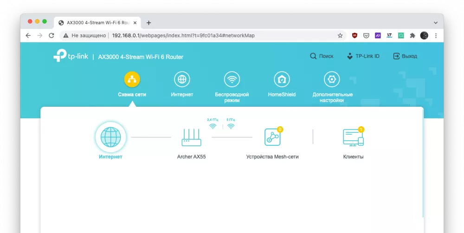Click the Выход link text
Viewport: 464px width, 233px height.
click(409, 56)
